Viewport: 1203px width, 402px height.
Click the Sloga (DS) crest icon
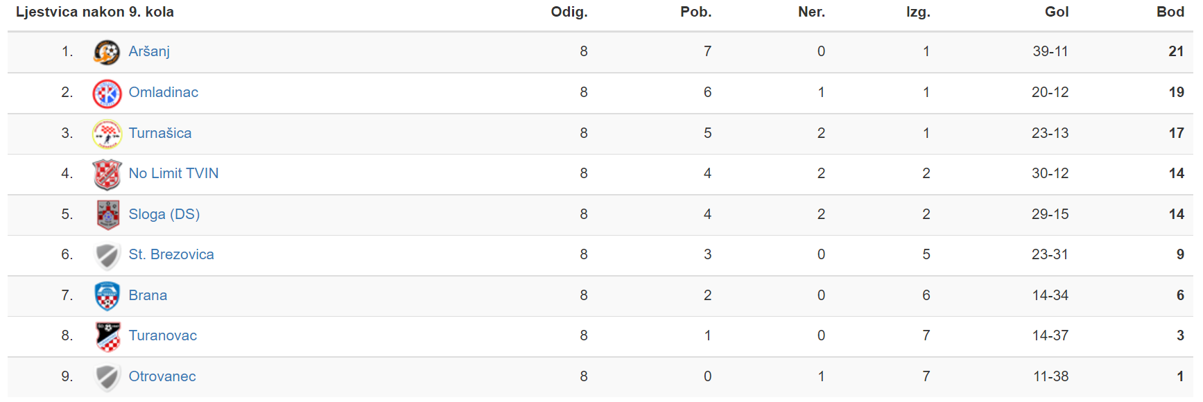click(107, 215)
